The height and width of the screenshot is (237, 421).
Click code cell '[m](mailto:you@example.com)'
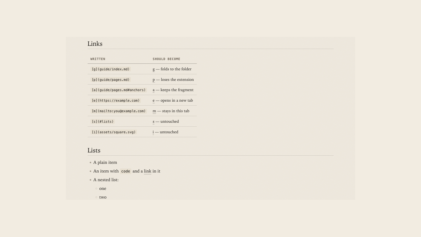[x=119, y=111]
